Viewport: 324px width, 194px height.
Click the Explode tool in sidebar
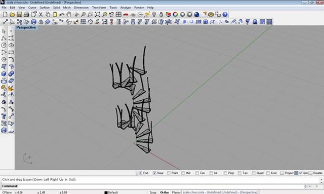[11, 88]
